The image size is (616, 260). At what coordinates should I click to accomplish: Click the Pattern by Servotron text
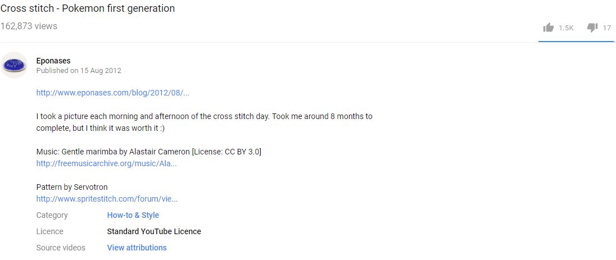tap(72, 187)
